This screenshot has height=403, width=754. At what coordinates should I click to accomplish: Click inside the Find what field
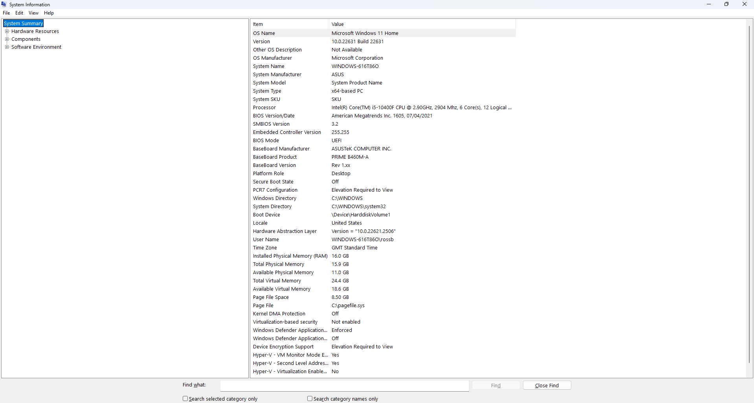pyautogui.click(x=344, y=386)
